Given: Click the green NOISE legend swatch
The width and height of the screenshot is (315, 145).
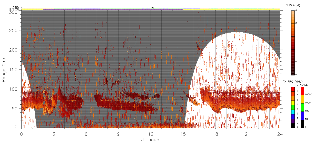Looking at the screenshot, I should pyautogui.click(x=302, y=107).
